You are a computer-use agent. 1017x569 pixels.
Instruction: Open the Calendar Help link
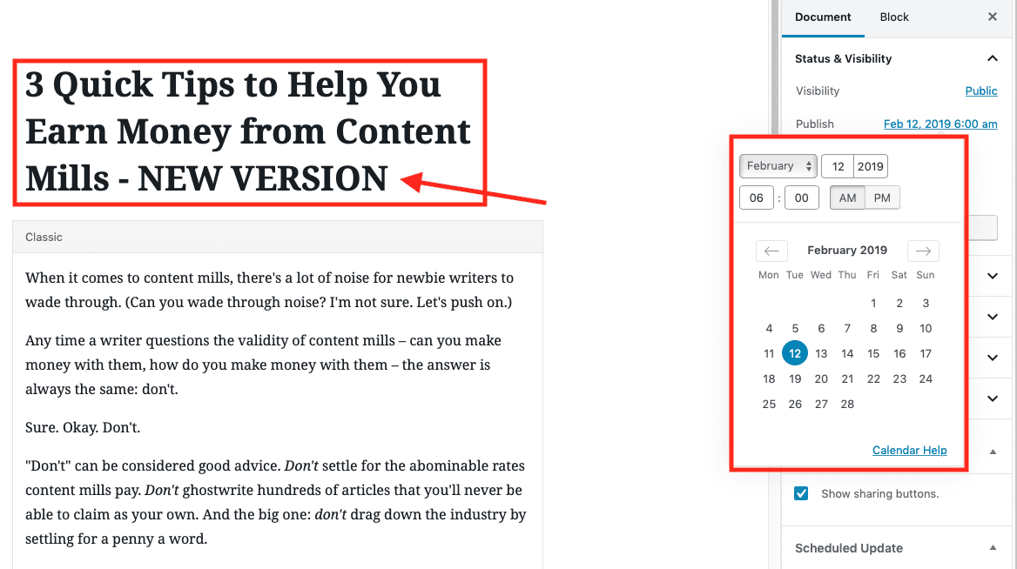(909, 450)
